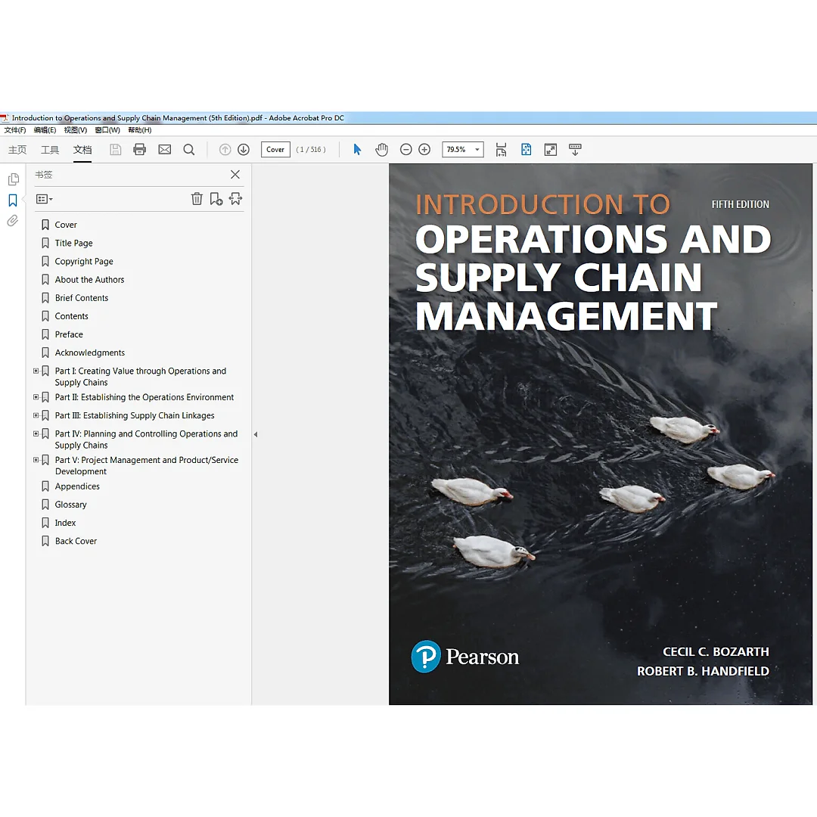Open bookmark options dropdown menu
This screenshot has height=817, width=817.
coord(45,199)
